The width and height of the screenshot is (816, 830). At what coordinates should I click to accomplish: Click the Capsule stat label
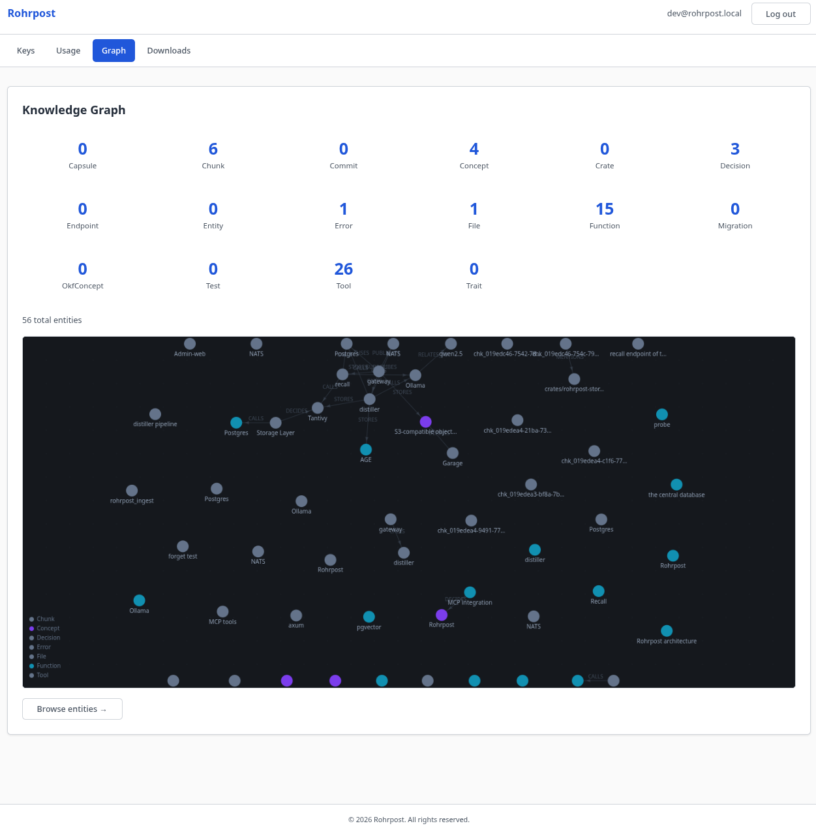click(x=83, y=166)
